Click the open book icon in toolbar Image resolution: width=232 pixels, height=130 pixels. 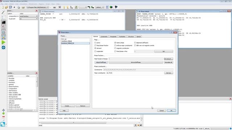pos(23,7)
